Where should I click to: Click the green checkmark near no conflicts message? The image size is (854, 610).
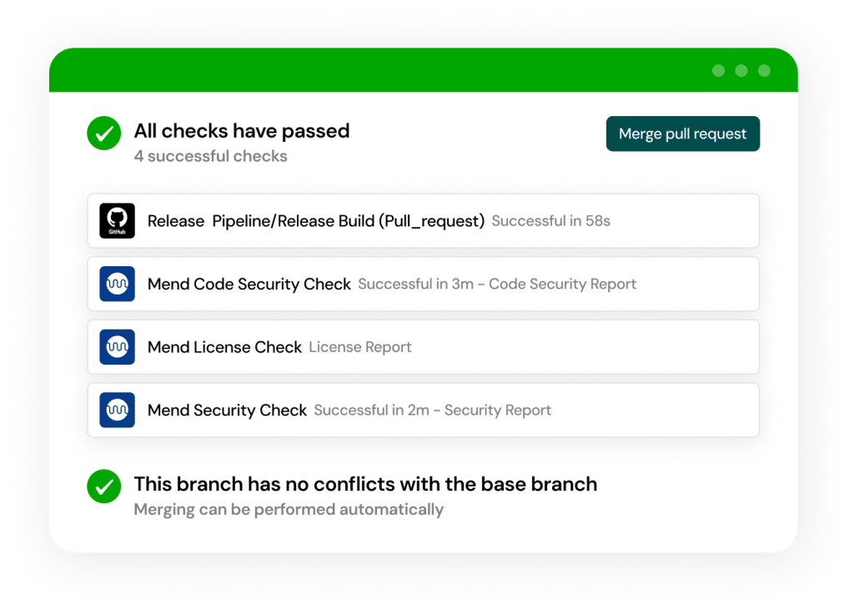(103, 486)
